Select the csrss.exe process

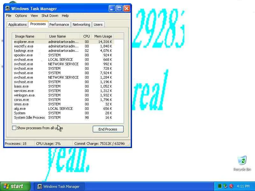(63, 100)
